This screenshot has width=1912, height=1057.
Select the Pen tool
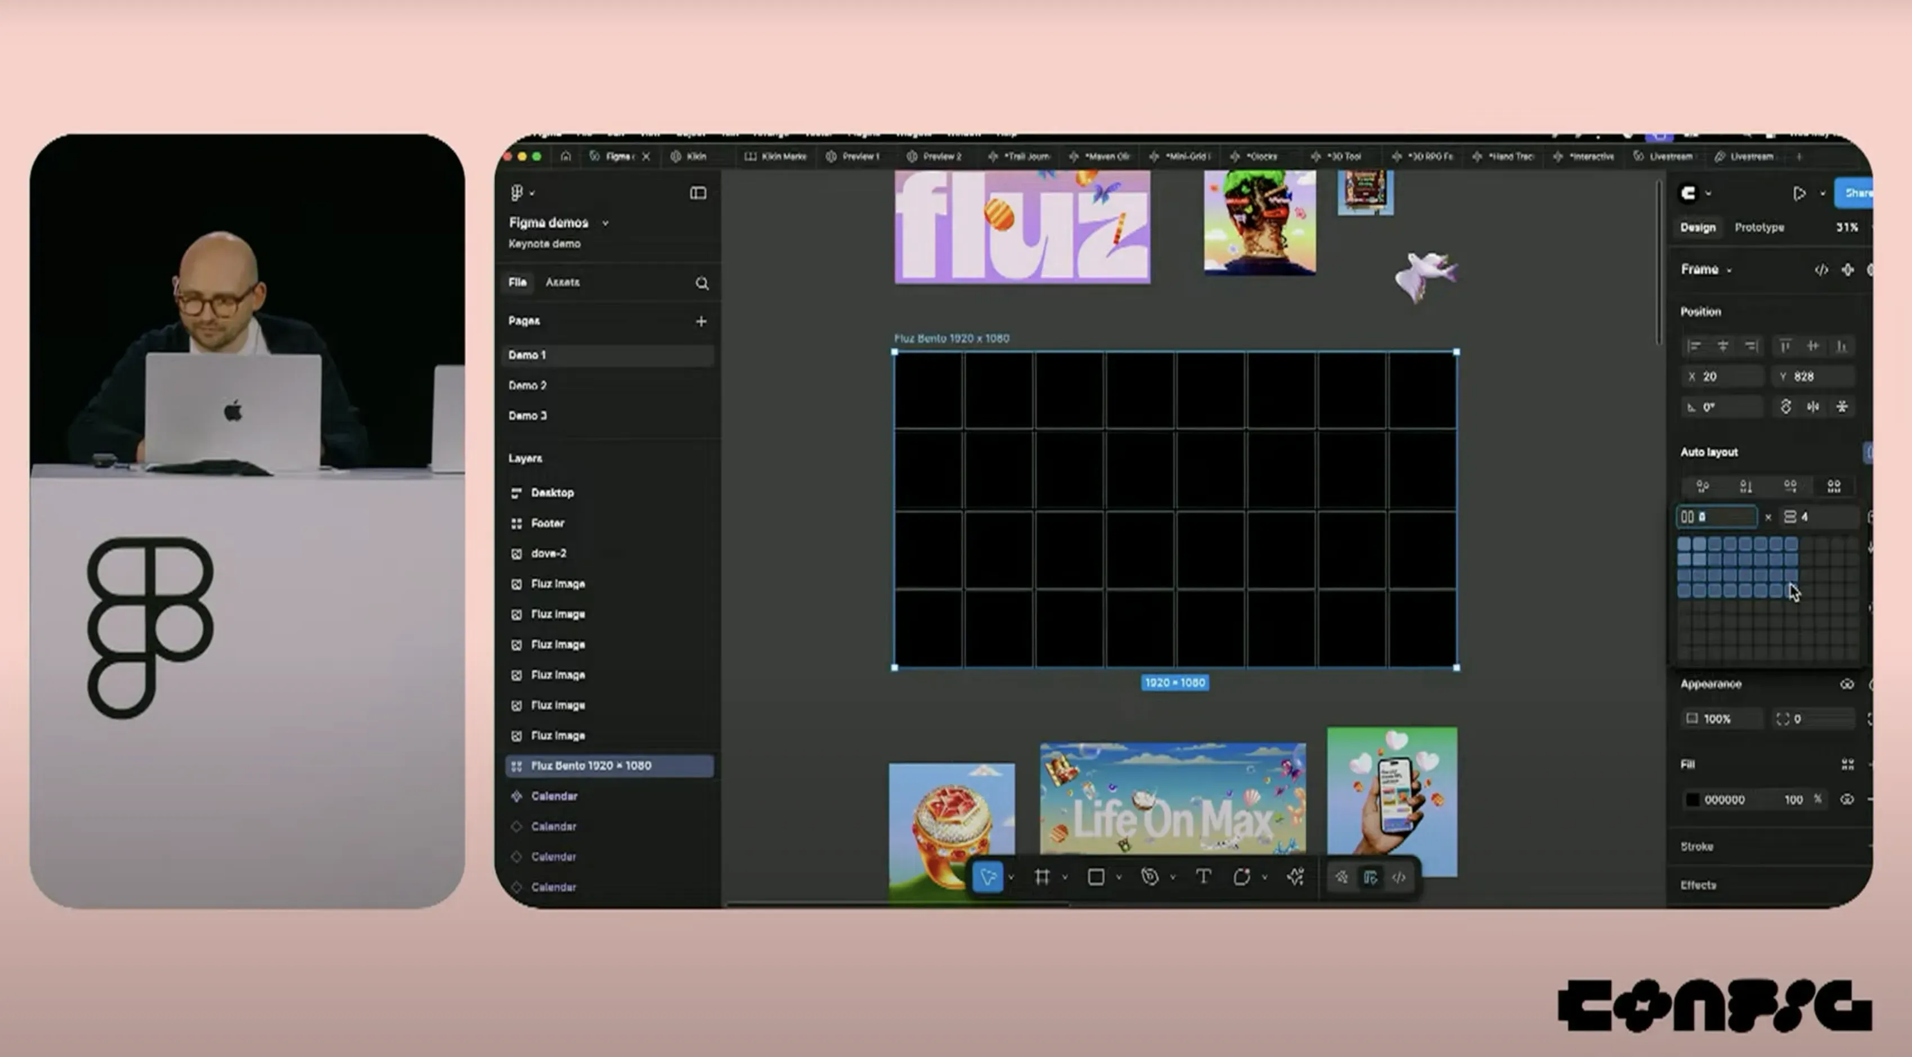pos(1150,878)
